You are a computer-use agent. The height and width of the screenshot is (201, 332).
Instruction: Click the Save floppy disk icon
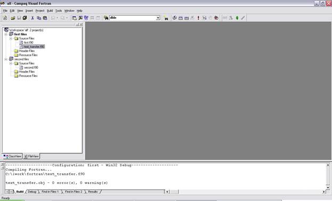tap(19, 18)
